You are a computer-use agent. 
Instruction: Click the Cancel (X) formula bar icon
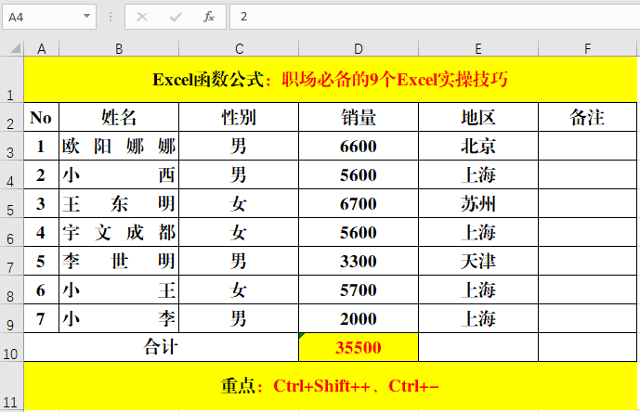click(x=142, y=17)
